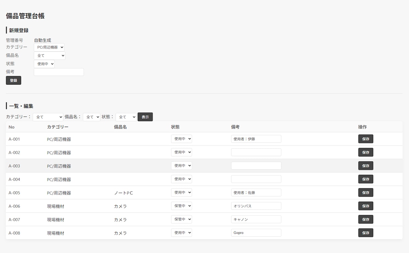The height and width of the screenshot is (253, 409).
Task: Open the 状態 dropdown for A-006
Action: click(181, 206)
